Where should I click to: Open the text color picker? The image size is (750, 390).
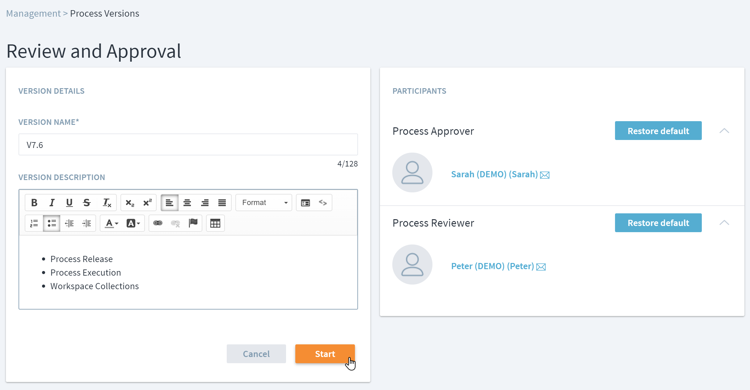(112, 223)
